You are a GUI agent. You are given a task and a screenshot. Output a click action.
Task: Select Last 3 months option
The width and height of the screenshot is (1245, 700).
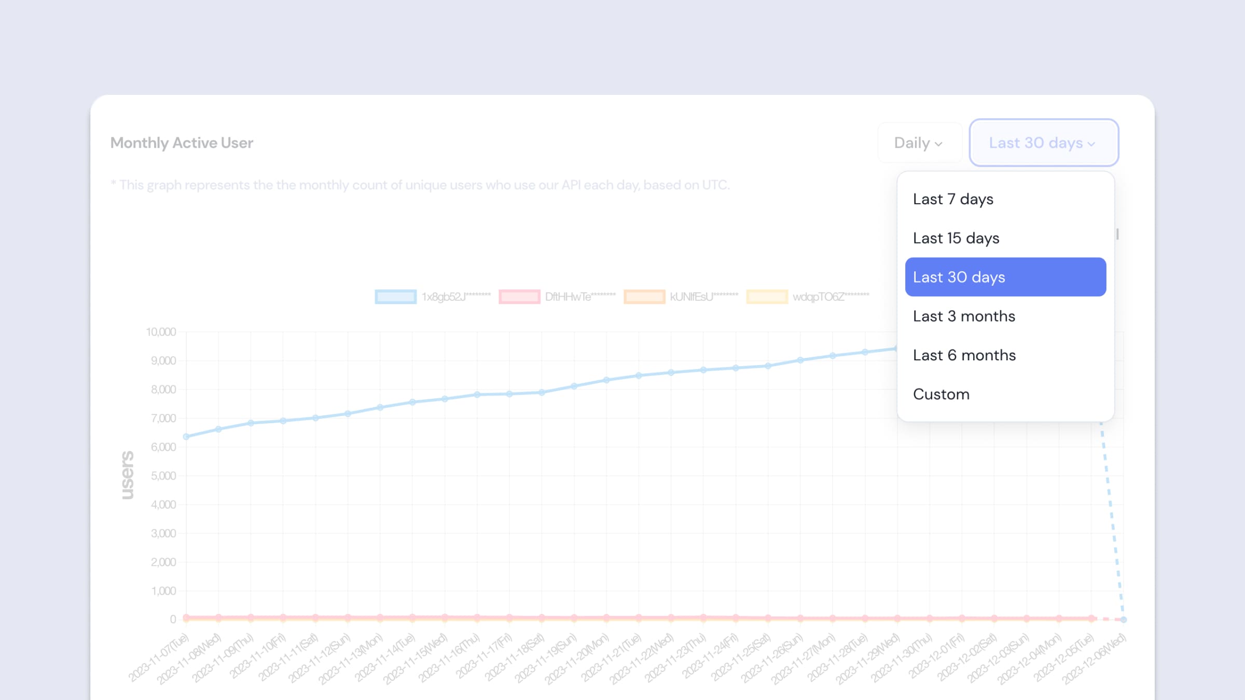coord(964,315)
